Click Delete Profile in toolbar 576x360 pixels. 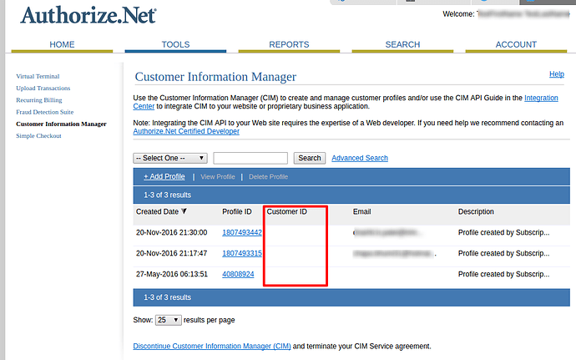(268, 177)
